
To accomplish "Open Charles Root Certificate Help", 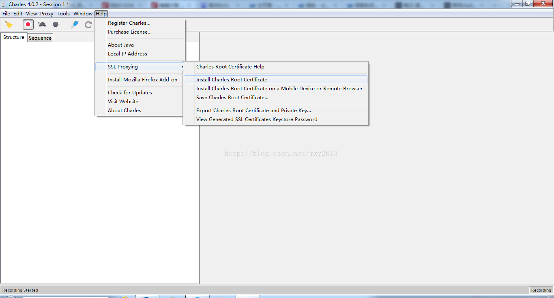I will (x=276, y=67).
